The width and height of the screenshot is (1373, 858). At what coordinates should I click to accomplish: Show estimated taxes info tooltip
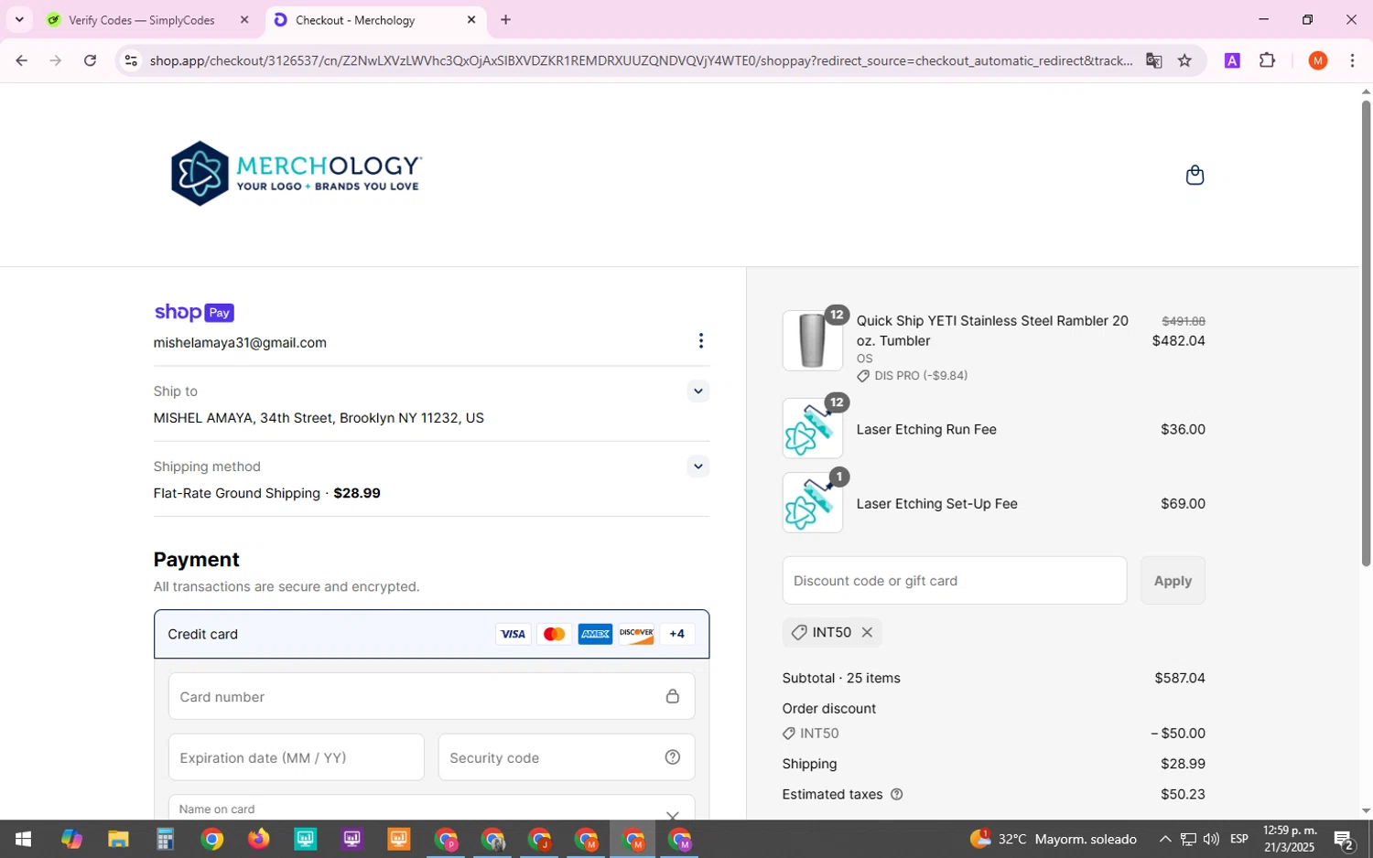(897, 794)
